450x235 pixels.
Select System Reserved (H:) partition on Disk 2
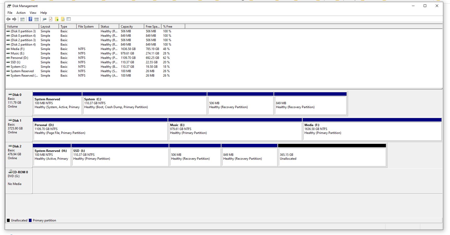pyautogui.click(x=52, y=155)
